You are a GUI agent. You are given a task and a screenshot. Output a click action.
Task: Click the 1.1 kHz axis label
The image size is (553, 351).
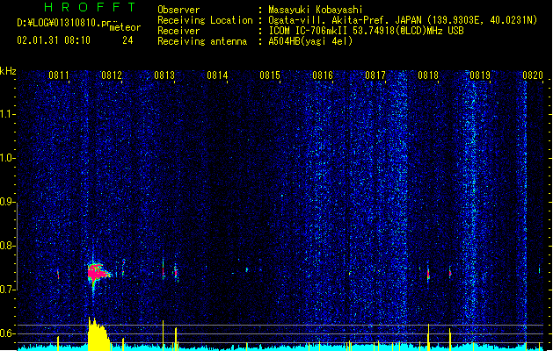(x=8, y=114)
